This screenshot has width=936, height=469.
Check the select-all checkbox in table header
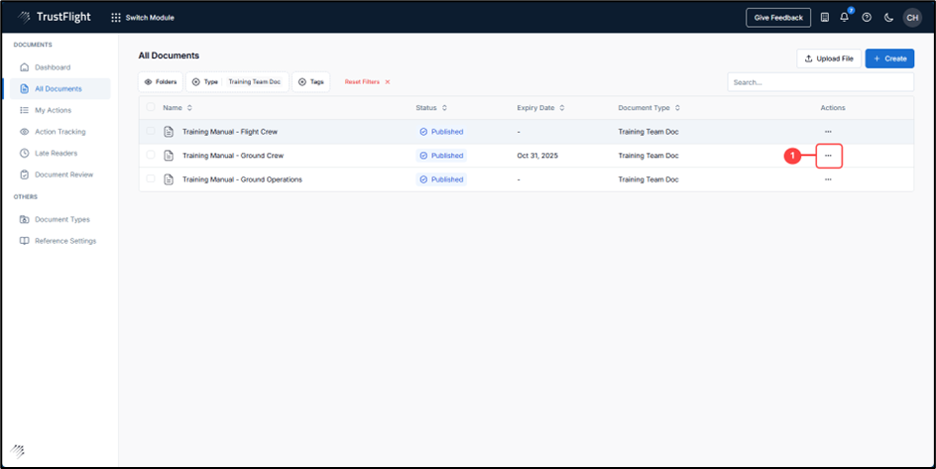click(x=151, y=107)
